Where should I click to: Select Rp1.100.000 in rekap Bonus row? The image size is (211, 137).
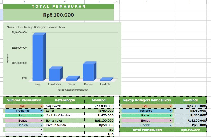pos(190,120)
